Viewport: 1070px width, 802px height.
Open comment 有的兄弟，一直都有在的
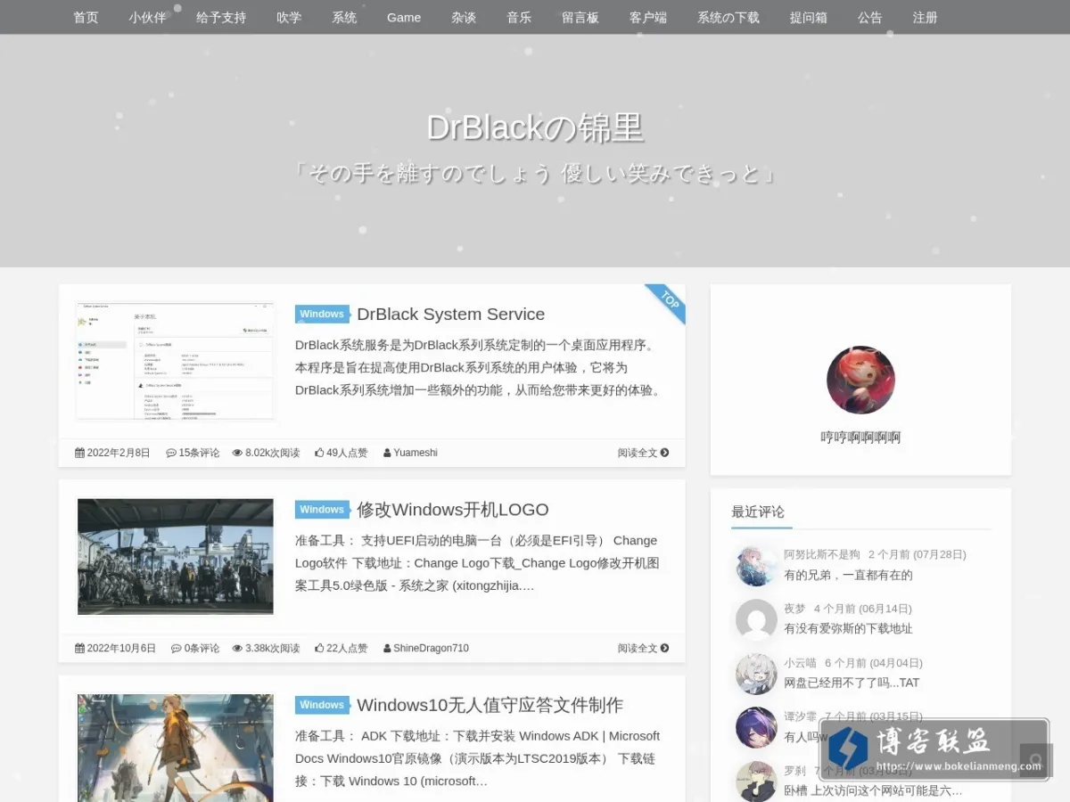point(848,575)
